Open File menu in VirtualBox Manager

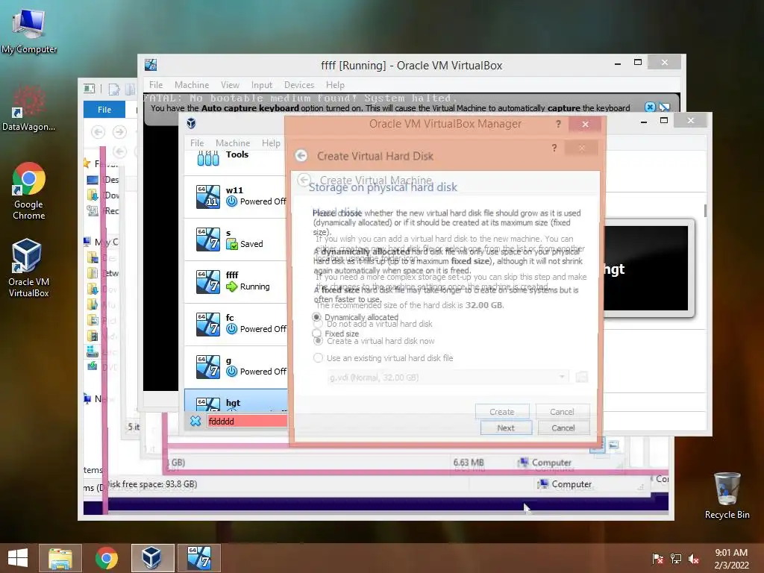click(197, 143)
